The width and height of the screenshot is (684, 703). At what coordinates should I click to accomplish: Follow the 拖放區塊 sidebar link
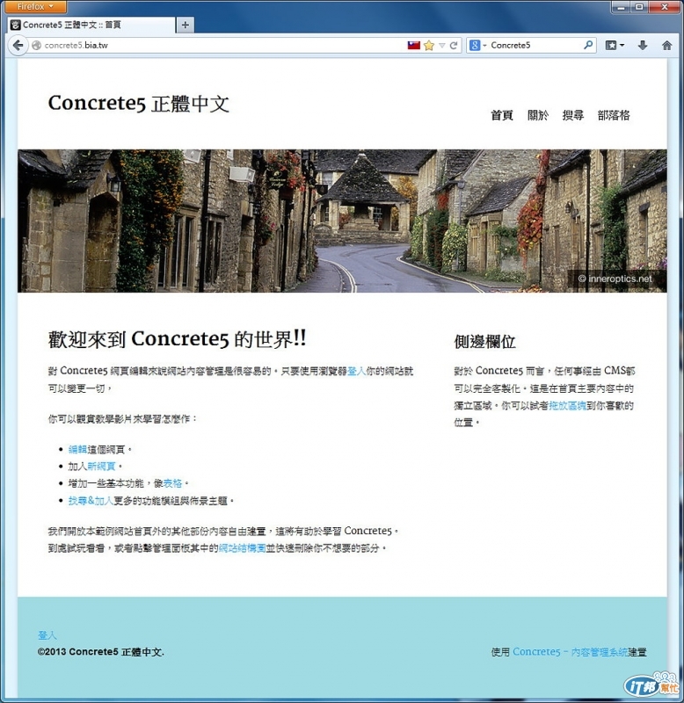[x=567, y=405]
